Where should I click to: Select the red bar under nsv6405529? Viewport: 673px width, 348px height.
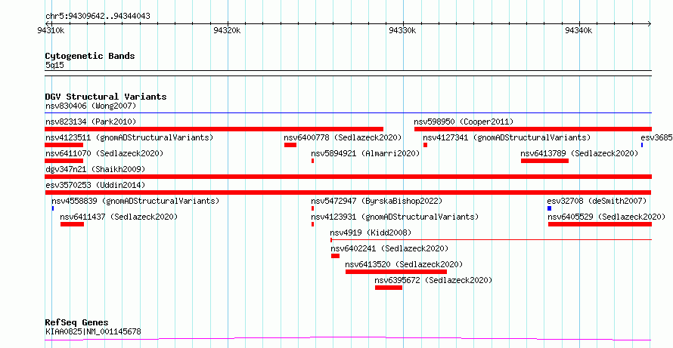tap(600, 224)
